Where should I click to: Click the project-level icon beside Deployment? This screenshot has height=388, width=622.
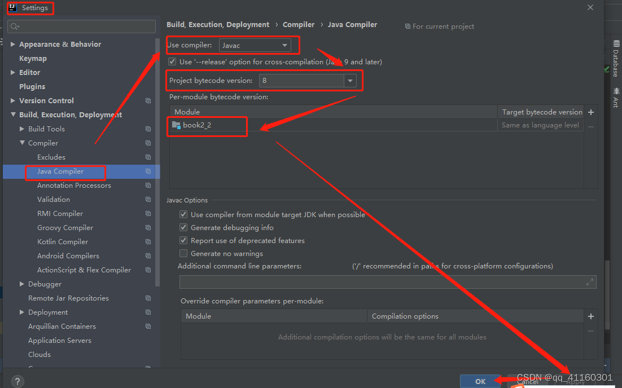[148, 312]
